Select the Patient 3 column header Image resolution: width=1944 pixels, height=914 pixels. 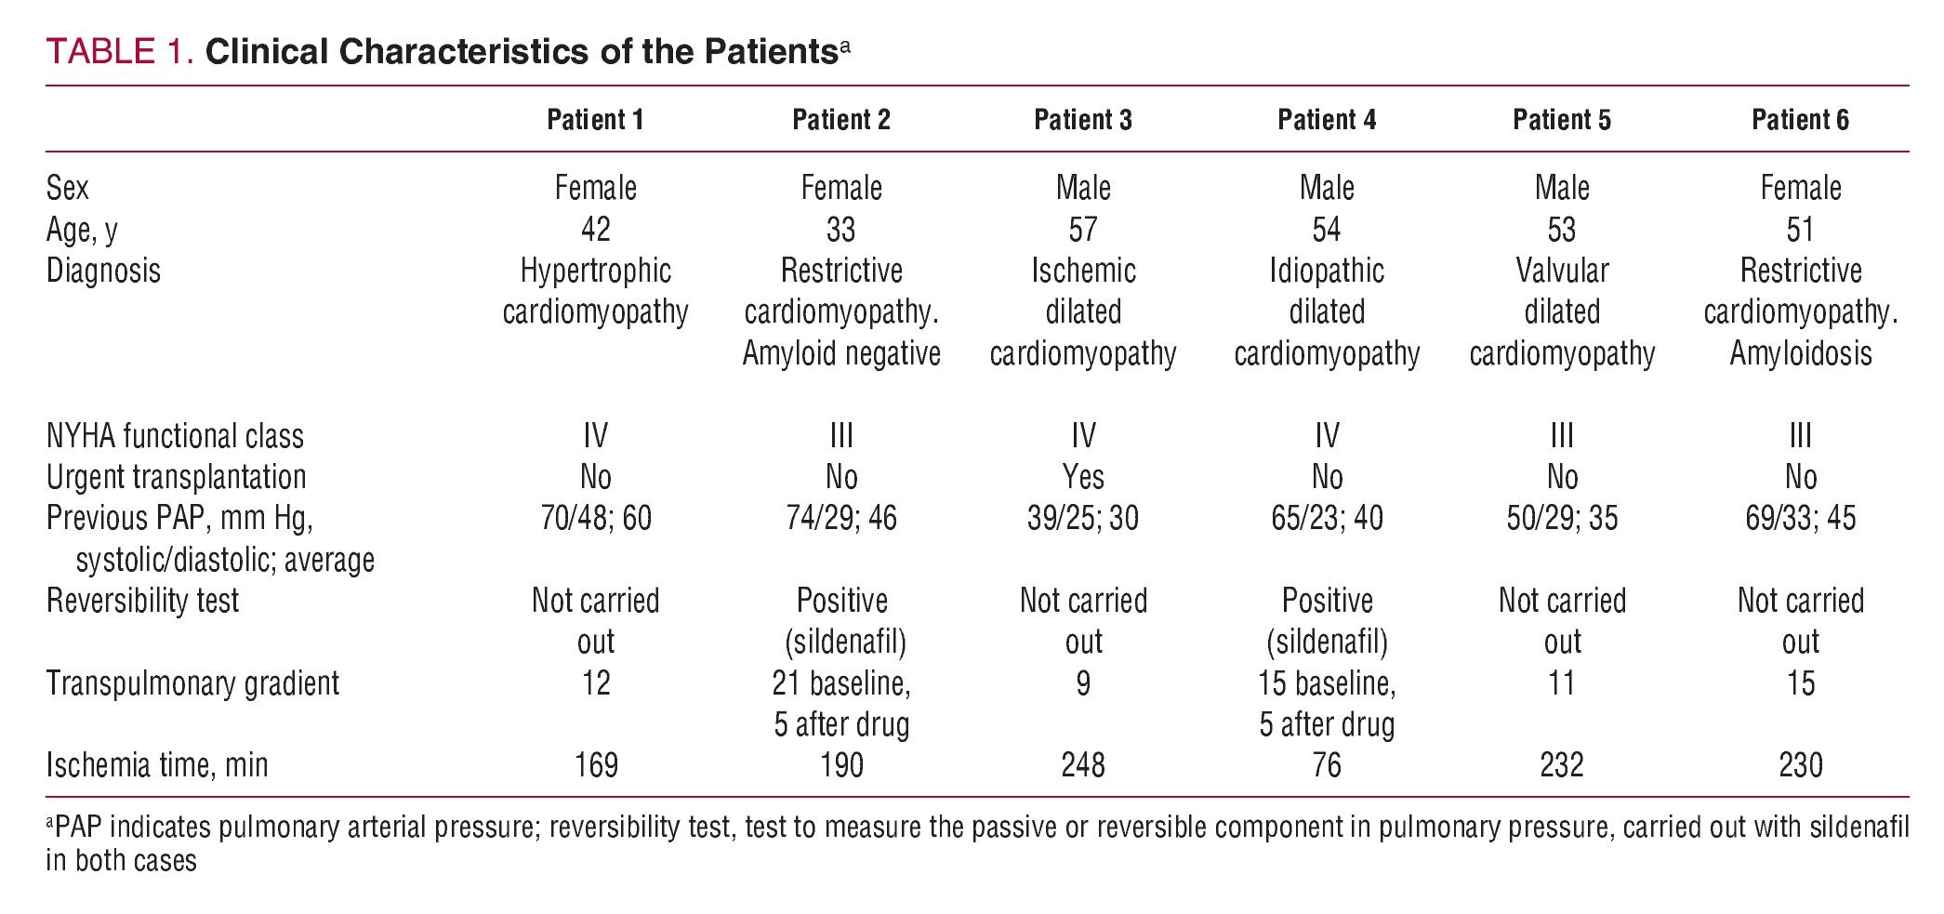tap(1083, 120)
